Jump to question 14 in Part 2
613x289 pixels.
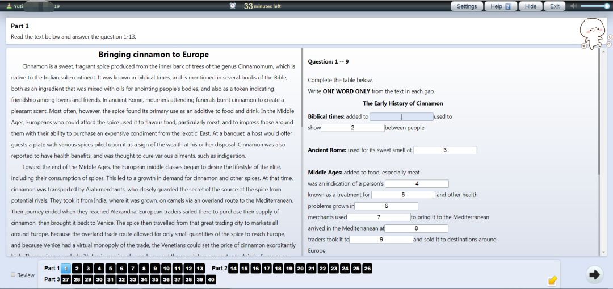point(233,268)
